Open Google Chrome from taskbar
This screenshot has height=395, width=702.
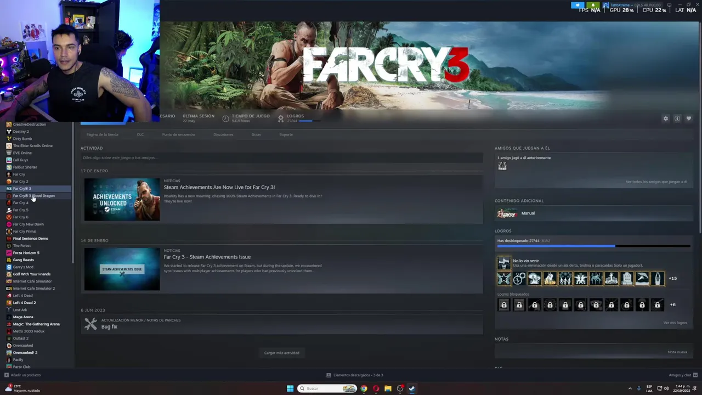tap(364, 389)
